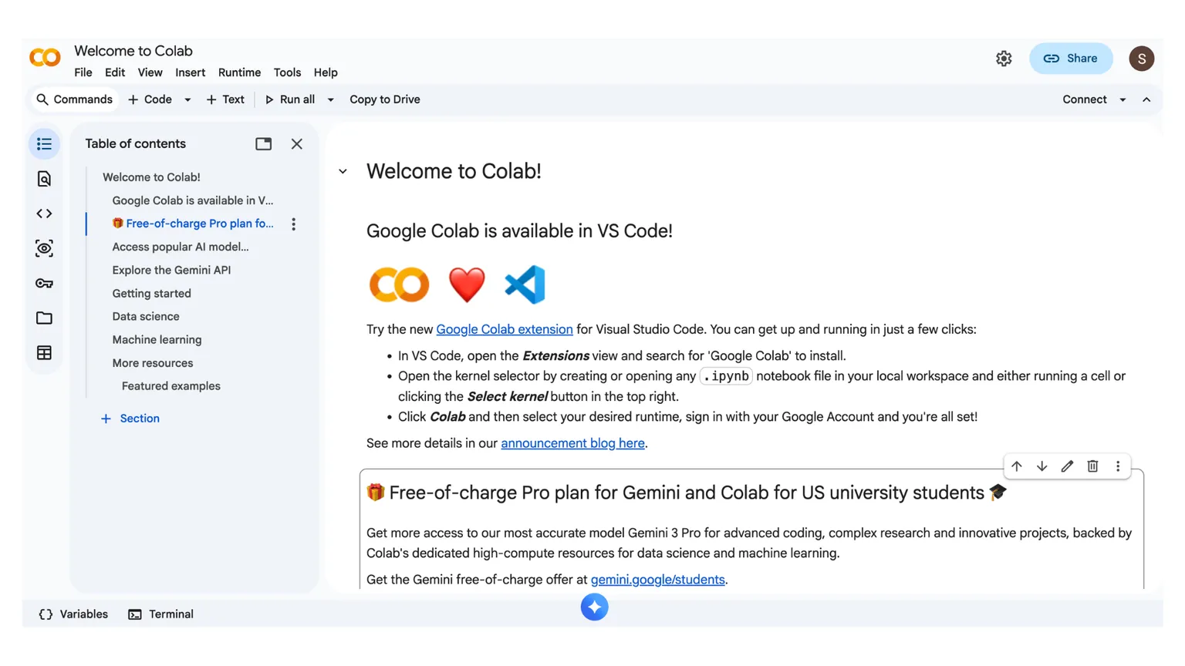Image resolution: width=1185 pixels, height=666 pixels.
Task: Open the File menu
Action: click(x=83, y=72)
